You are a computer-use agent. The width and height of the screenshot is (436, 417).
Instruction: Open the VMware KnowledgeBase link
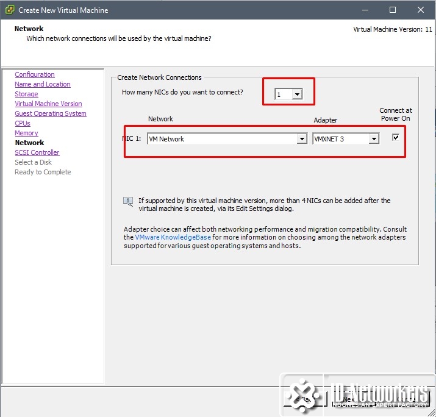173,237
